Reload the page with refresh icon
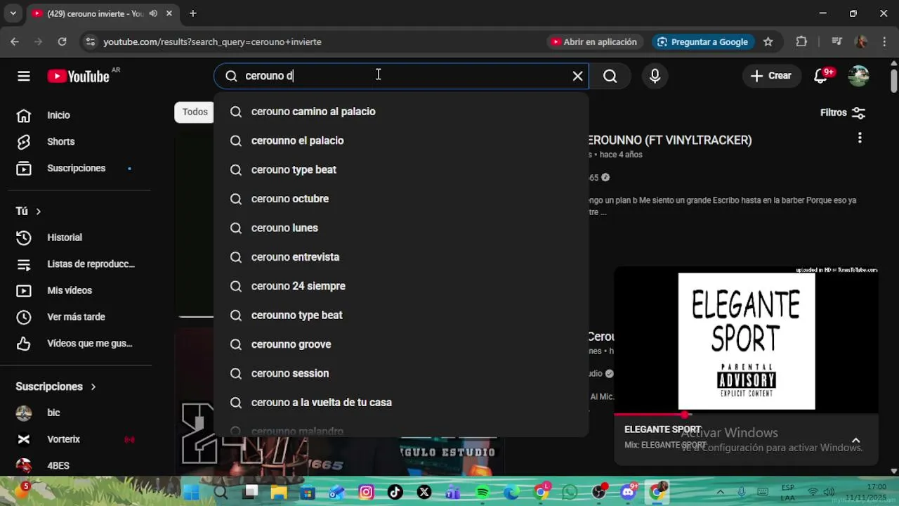This screenshot has height=506, width=899. coord(62,42)
